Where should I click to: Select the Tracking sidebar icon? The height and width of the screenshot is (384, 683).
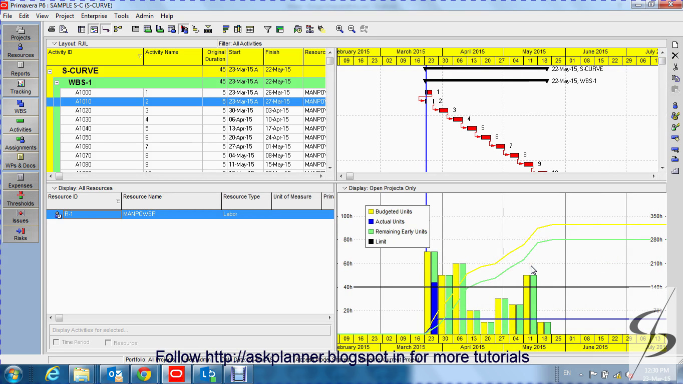click(x=20, y=85)
